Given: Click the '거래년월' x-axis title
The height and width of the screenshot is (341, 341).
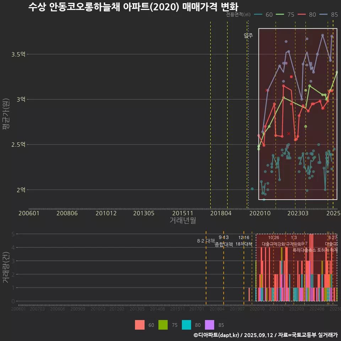Looking at the screenshot, I should point(183,220).
